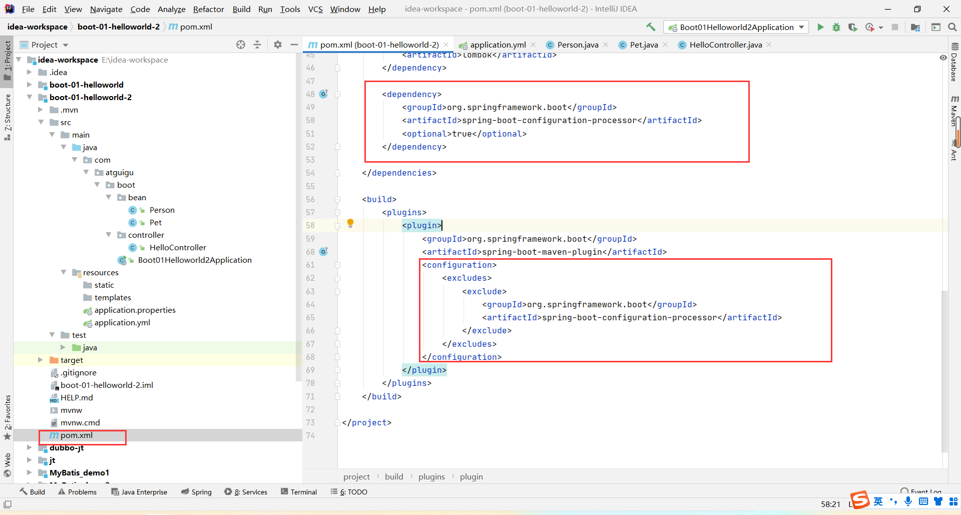Toggle the Terminal tool window

[x=299, y=492]
